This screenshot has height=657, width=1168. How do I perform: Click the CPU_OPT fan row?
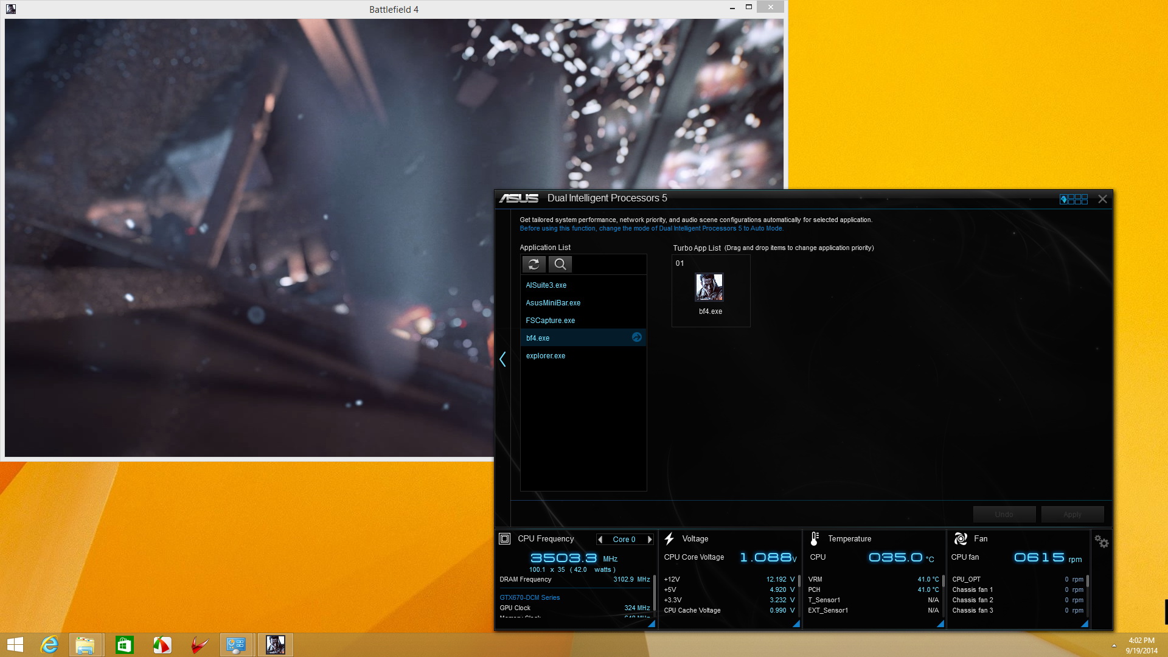tap(1018, 580)
